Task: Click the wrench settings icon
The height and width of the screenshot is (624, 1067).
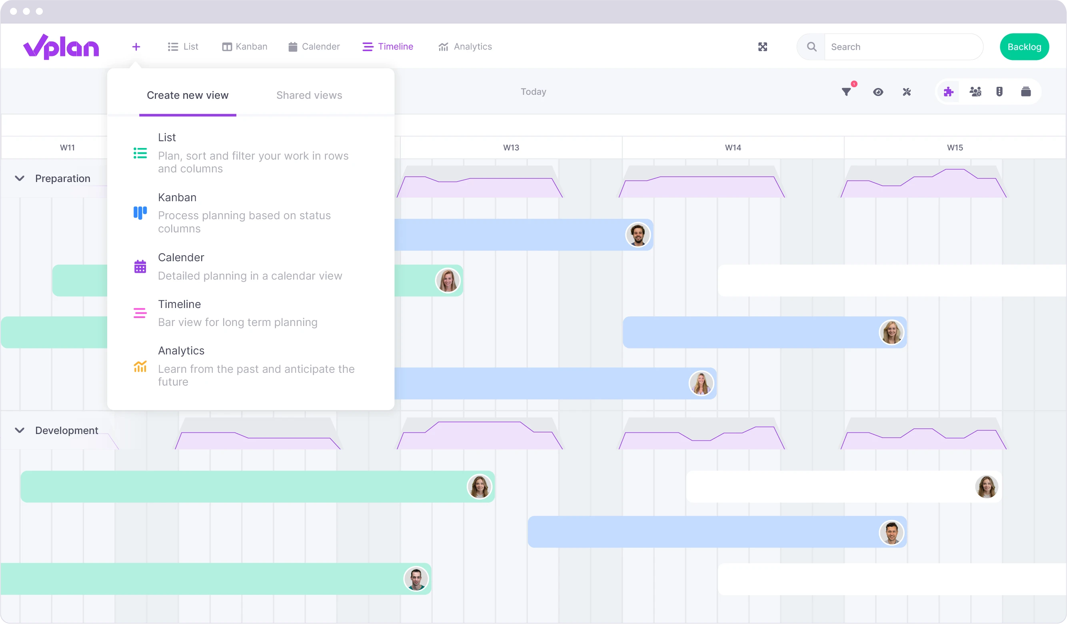Action: (x=907, y=91)
